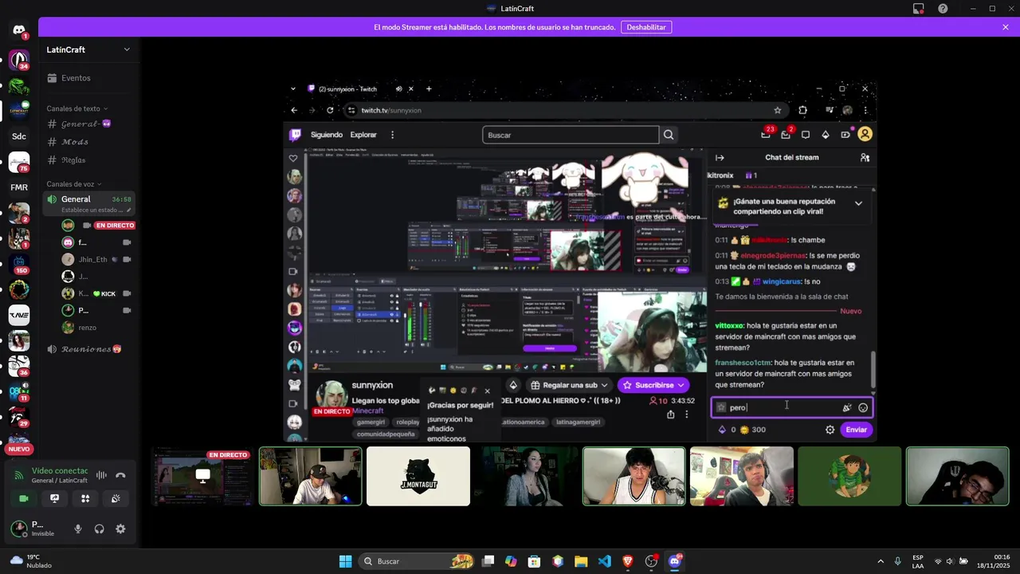Image resolution: width=1020 pixels, height=574 pixels.
Task: Open the FMR server in Discord sidebar
Action: point(19,187)
